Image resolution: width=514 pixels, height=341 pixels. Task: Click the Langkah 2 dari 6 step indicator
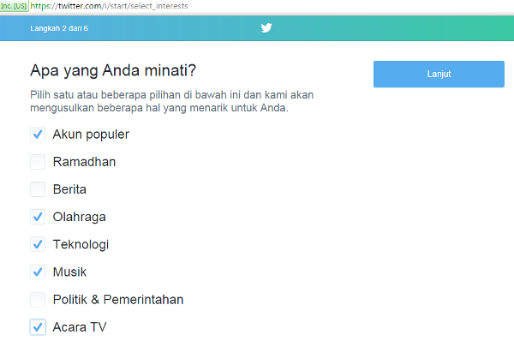point(59,28)
